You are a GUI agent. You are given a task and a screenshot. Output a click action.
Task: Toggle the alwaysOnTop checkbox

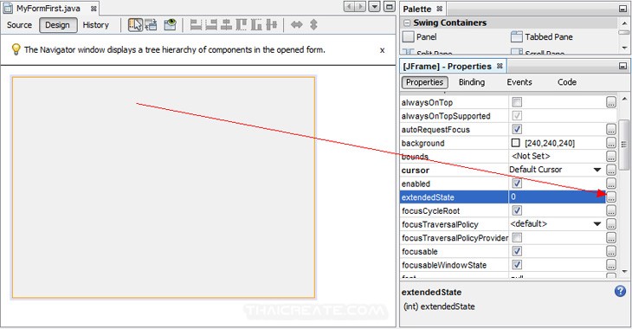click(517, 102)
